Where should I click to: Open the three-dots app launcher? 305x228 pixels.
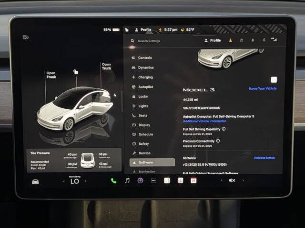pos(153,180)
